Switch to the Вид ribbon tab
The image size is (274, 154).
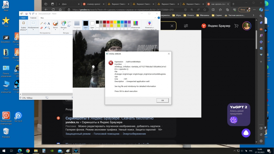[x=42, y=18]
